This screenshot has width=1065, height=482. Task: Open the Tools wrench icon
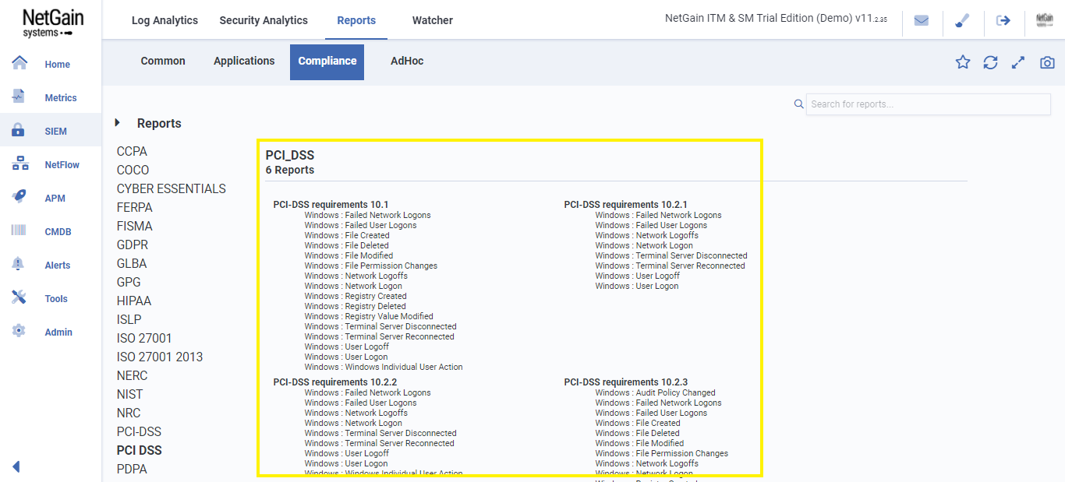click(x=19, y=297)
